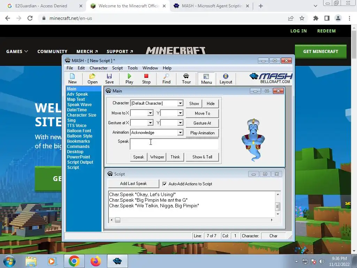The image size is (357, 268).
Task: Toggle the Menu panel button
Action: click(206, 79)
